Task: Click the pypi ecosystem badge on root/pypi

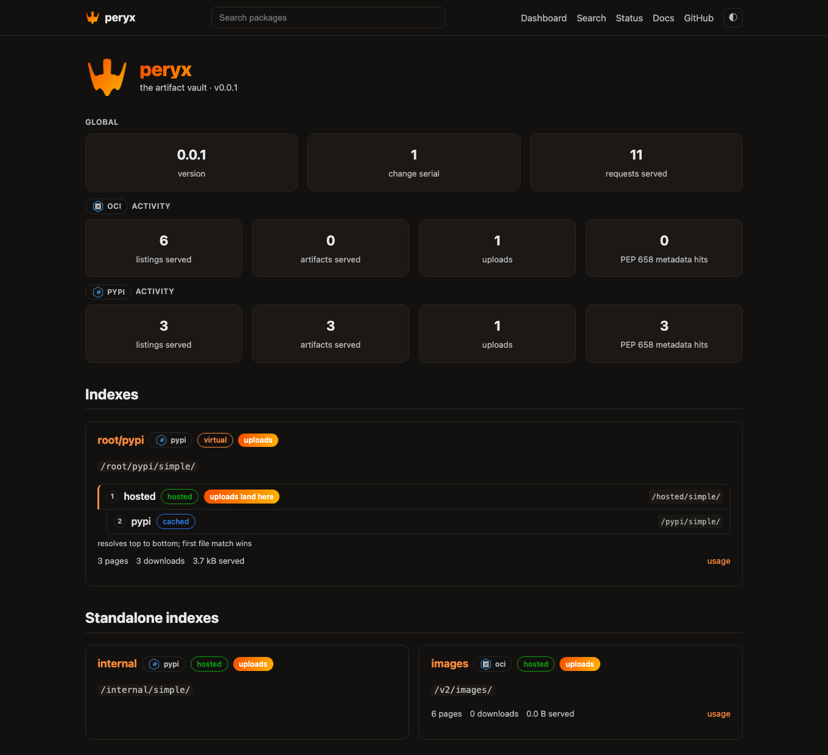Action: tap(170, 440)
